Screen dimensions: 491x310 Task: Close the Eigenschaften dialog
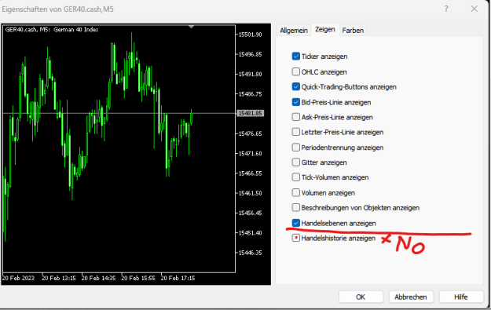coord(474,9)
